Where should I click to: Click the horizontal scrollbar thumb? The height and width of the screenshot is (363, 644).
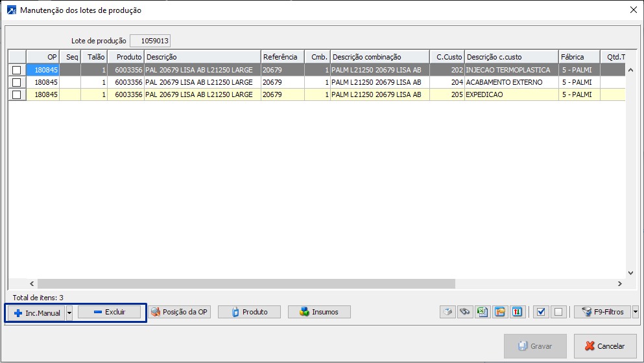(x=246, y=283)
